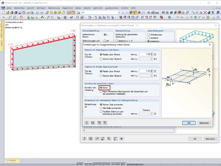Click the 0.00 units icon in Flächenlasten dialog
221x166 pixels.
pos(91,139)
